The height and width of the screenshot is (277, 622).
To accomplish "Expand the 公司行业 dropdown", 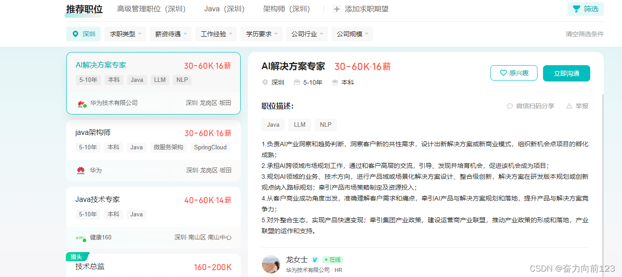I will click(x=307, y=34).
